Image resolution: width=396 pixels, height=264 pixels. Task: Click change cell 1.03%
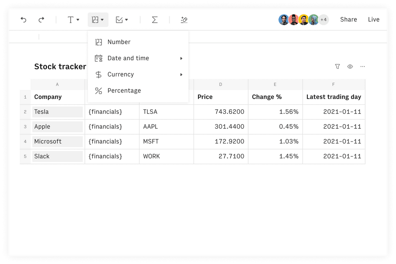pyautogui.click(x=275, y=141)
